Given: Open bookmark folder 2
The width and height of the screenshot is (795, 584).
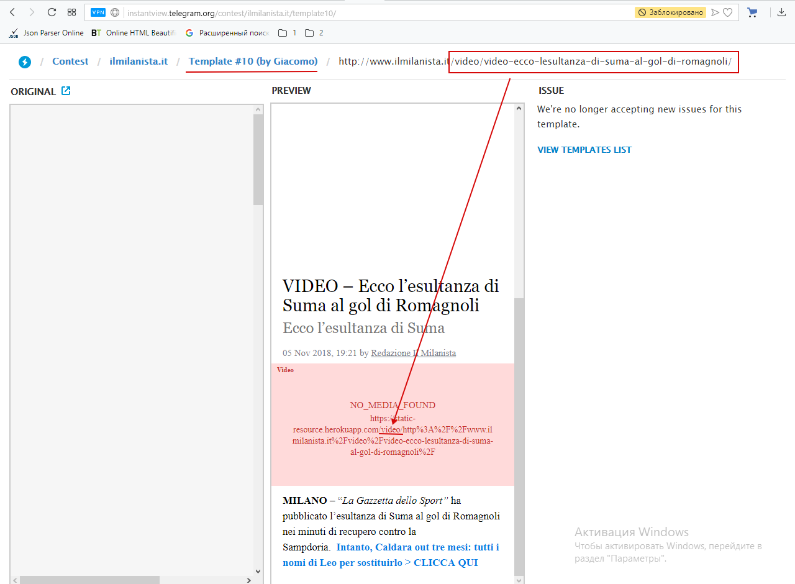Looking at the screenshot, I should 314,33.
